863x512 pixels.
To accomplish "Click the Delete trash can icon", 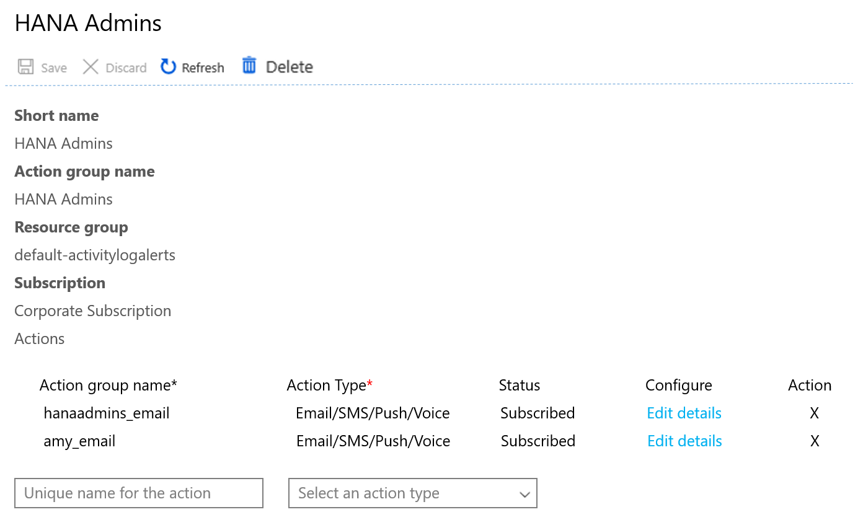I will (x=249, y=65).
